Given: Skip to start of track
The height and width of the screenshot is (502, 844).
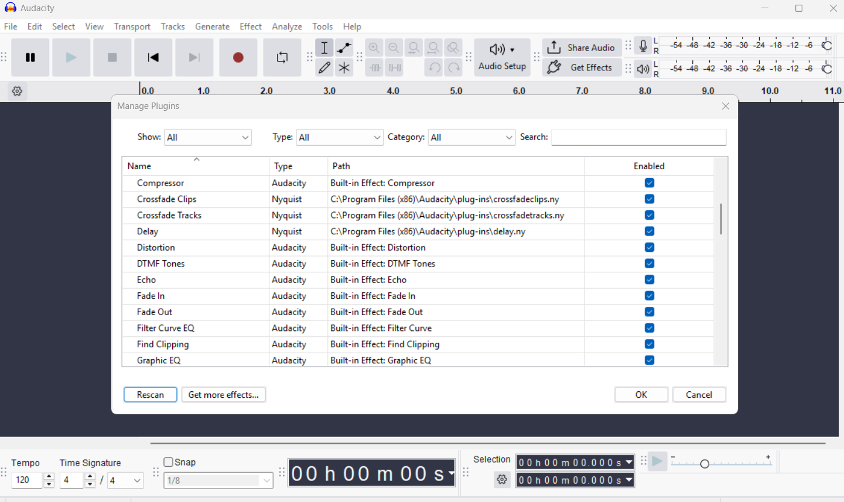Looking at the screenshot, I should [153, 57].
